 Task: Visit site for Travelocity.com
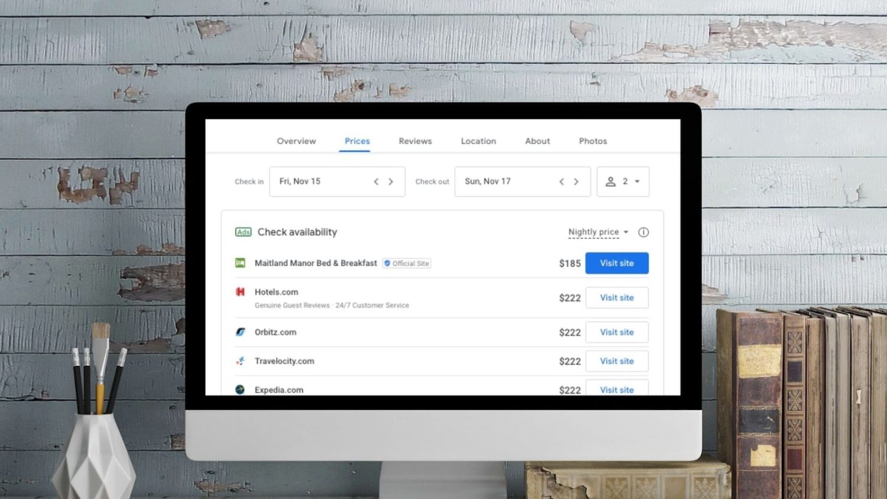(617, 361)
